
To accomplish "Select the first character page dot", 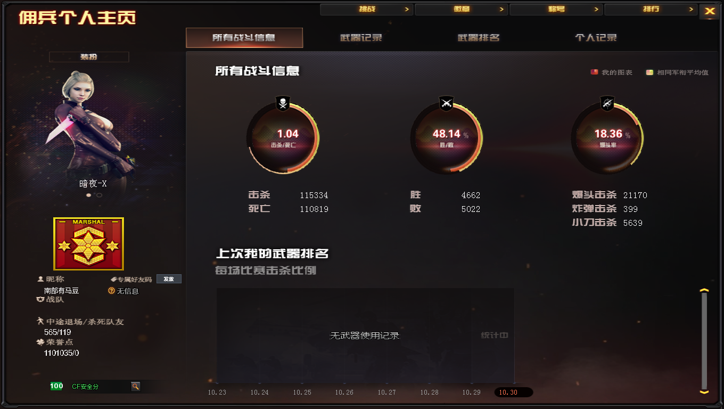I will tap(89, 195).
